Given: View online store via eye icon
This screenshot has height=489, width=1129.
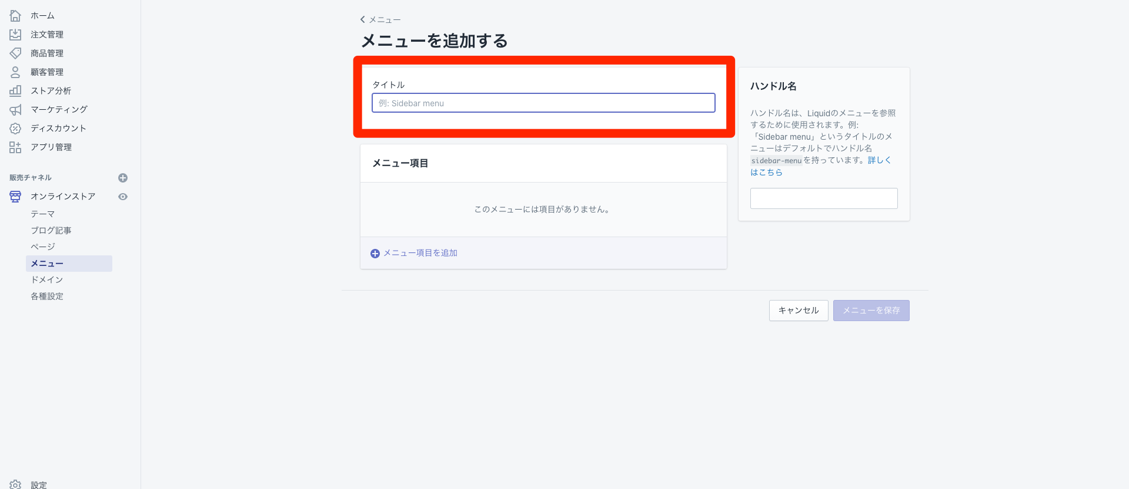Looking at the screenshot, I should tap(123, 197).
